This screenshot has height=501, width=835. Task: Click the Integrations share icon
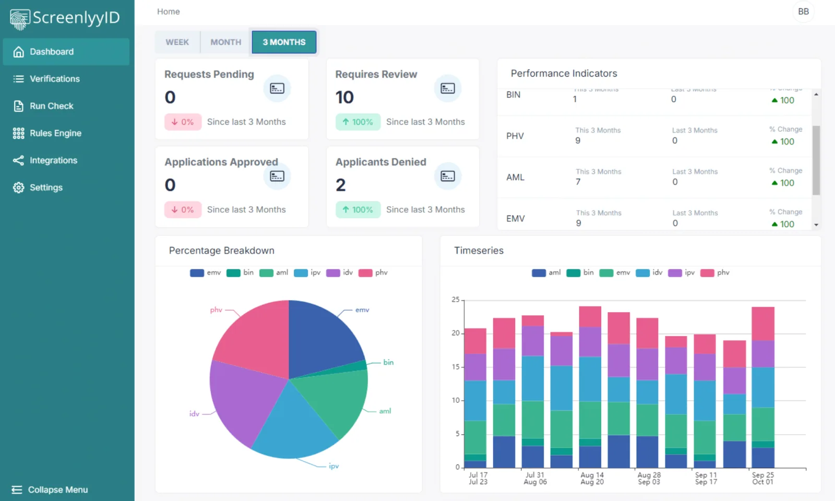pyautogui.click(x=19, y=160)
